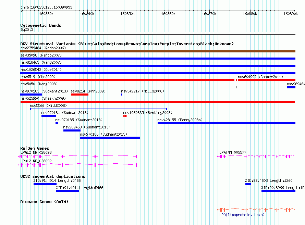Select the nsv970186 (Sudmant2013) blue bar
305x225 pixels.
point(110,138)
